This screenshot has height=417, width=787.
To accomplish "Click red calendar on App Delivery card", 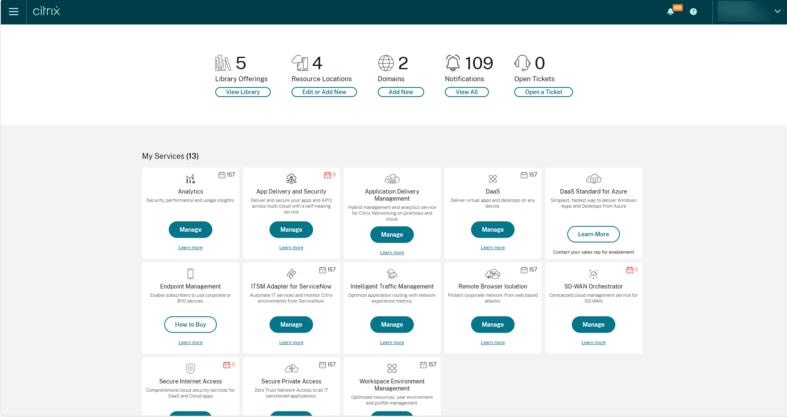I will pos(328,175).
